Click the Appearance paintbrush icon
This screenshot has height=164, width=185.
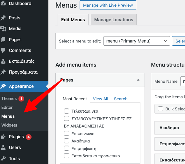(x=3, y=86)
